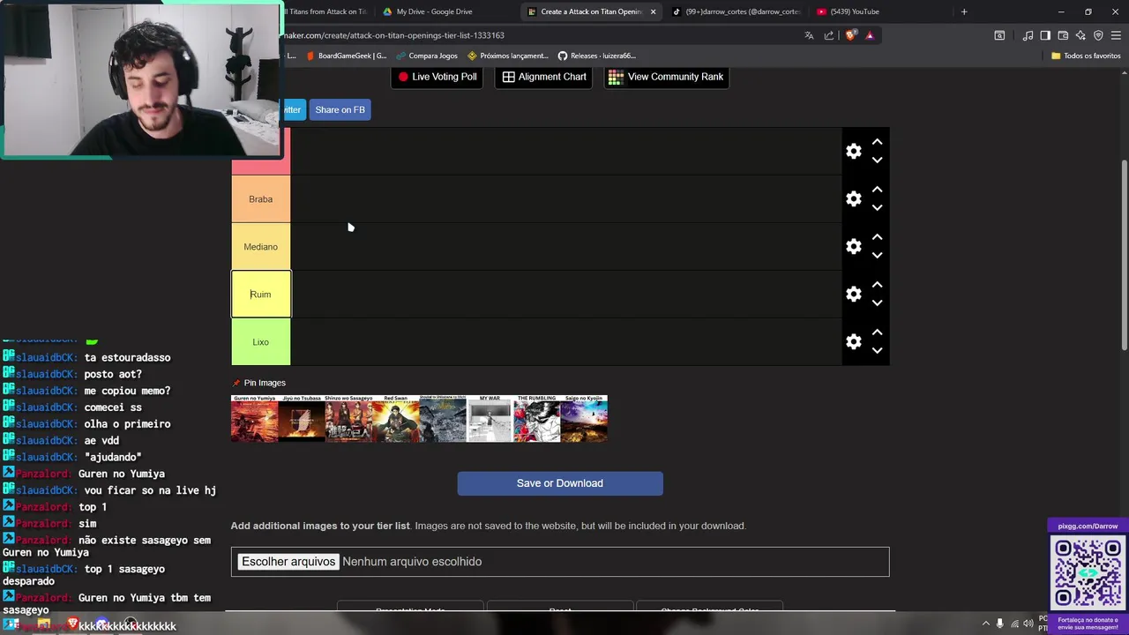Select the Jiyū no Tsubasa thumbnail

(x=302, y=418)
